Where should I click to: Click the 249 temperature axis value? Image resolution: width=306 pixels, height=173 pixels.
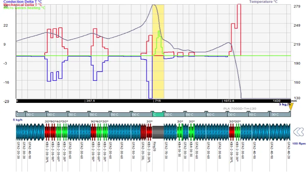click(x=297, y=25)
